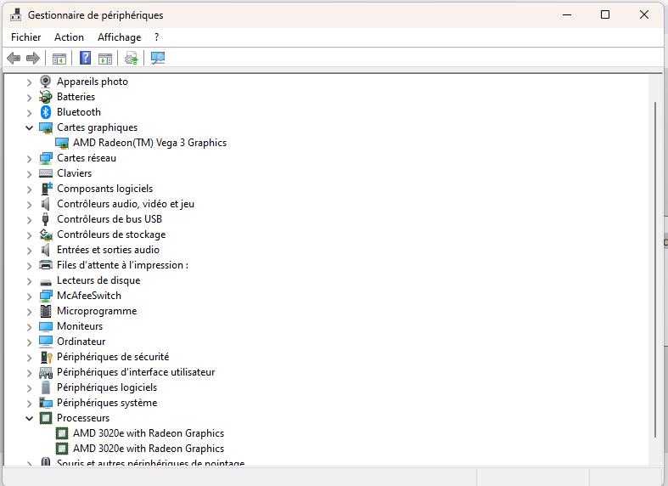Image resolution: width=668 pixels, height=486 pixels.
Task: Click the device tree vertical scrollbar
Action: tap(655, 269)
